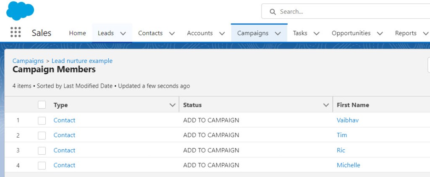Select the checkbox for row 3 Ric

pos(42,151)
